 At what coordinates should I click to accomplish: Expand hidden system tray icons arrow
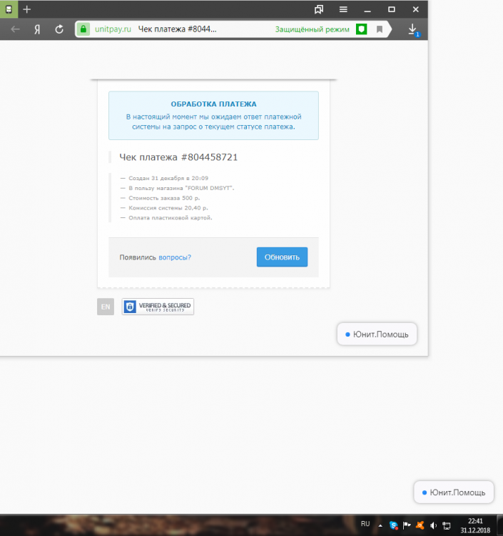[380, 525]
